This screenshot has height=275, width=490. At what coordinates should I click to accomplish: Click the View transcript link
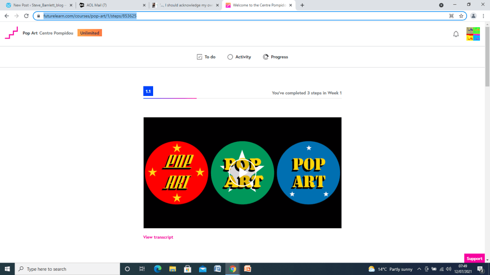point(158,237)
